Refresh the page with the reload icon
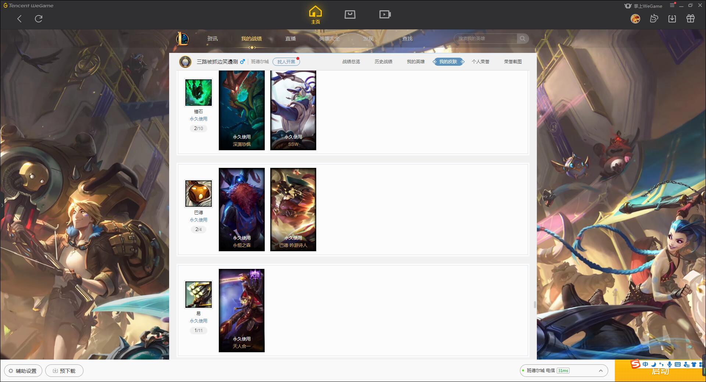The width and height of the screenshot is (706, 382). click(x=39, y=19)
